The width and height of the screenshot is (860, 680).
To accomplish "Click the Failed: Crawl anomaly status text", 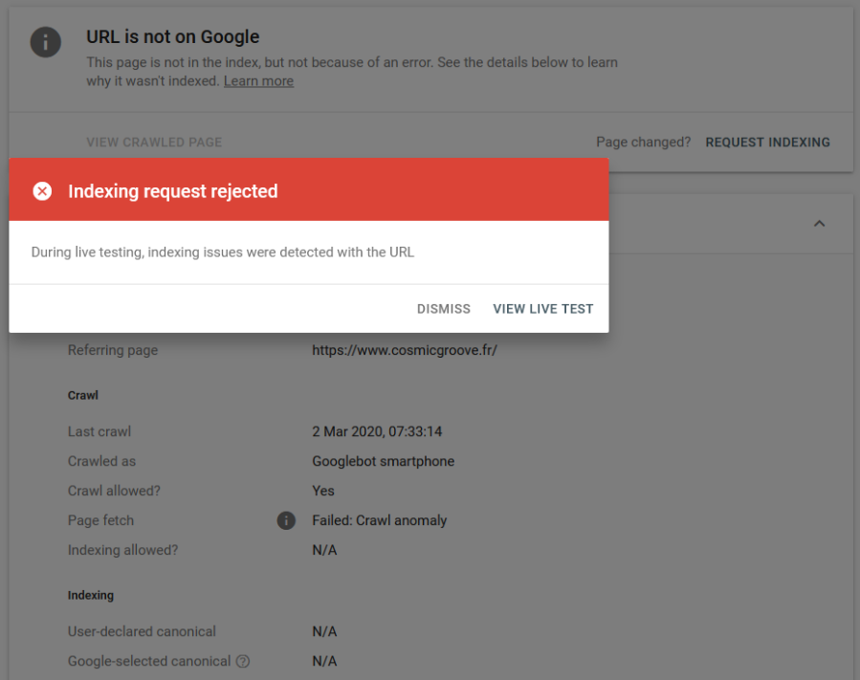I will click(379, 521).
